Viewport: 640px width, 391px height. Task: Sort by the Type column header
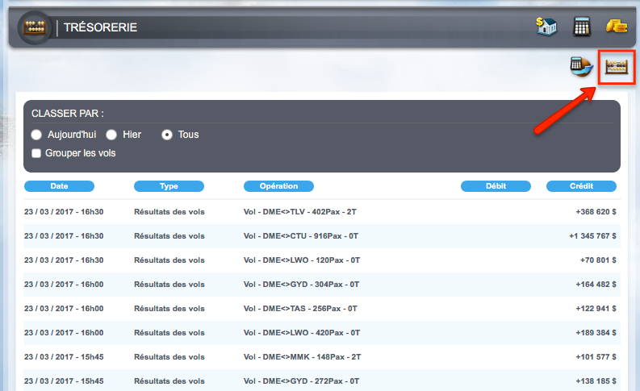[169, 186]
